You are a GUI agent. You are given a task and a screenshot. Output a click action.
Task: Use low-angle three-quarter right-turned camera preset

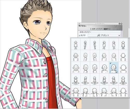coord(114,91)
